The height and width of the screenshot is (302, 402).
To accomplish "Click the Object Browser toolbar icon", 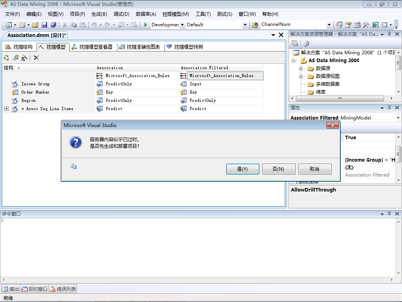I will coord(357,25).
